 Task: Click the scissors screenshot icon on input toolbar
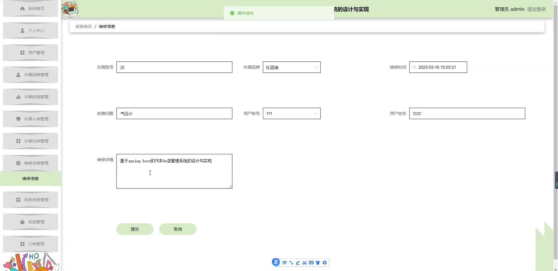coord(304,263)
